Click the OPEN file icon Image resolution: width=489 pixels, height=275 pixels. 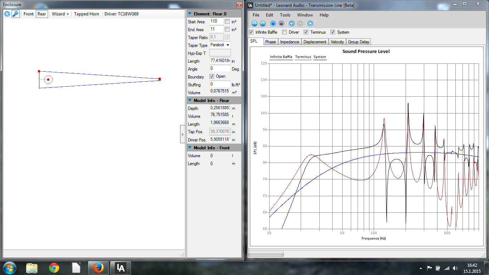pyautogui.click(x=263, y=24)
